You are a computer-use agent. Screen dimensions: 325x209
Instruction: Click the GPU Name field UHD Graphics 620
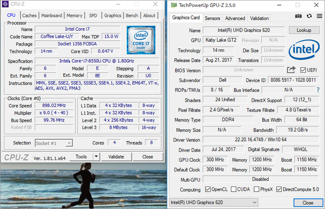click(x=244, y=30)
